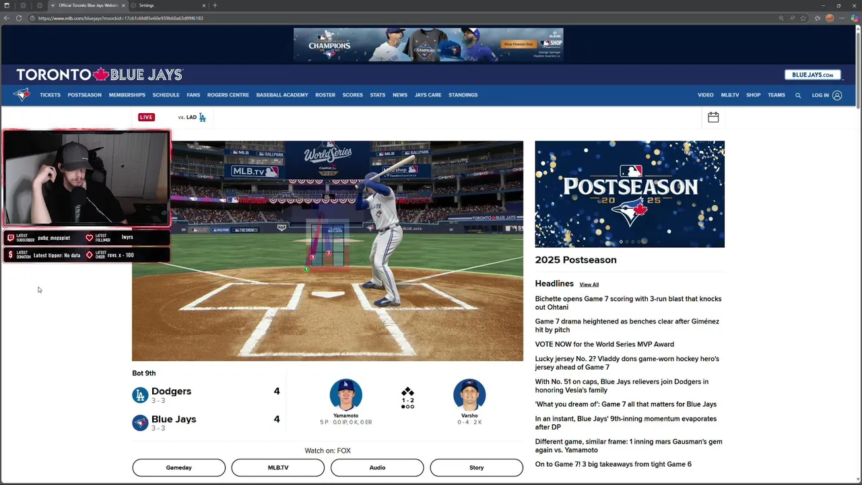The width and height of the screenshot is (862, 485).
Task: Launch the Copilot icon in Edge toolbar
Action: tap(855, 18)
